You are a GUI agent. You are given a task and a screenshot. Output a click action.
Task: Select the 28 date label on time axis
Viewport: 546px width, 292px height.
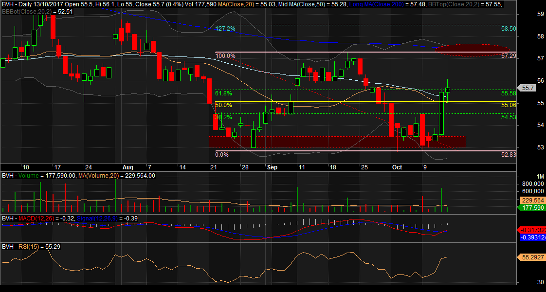pyautogui.click(x=245, y=167)
